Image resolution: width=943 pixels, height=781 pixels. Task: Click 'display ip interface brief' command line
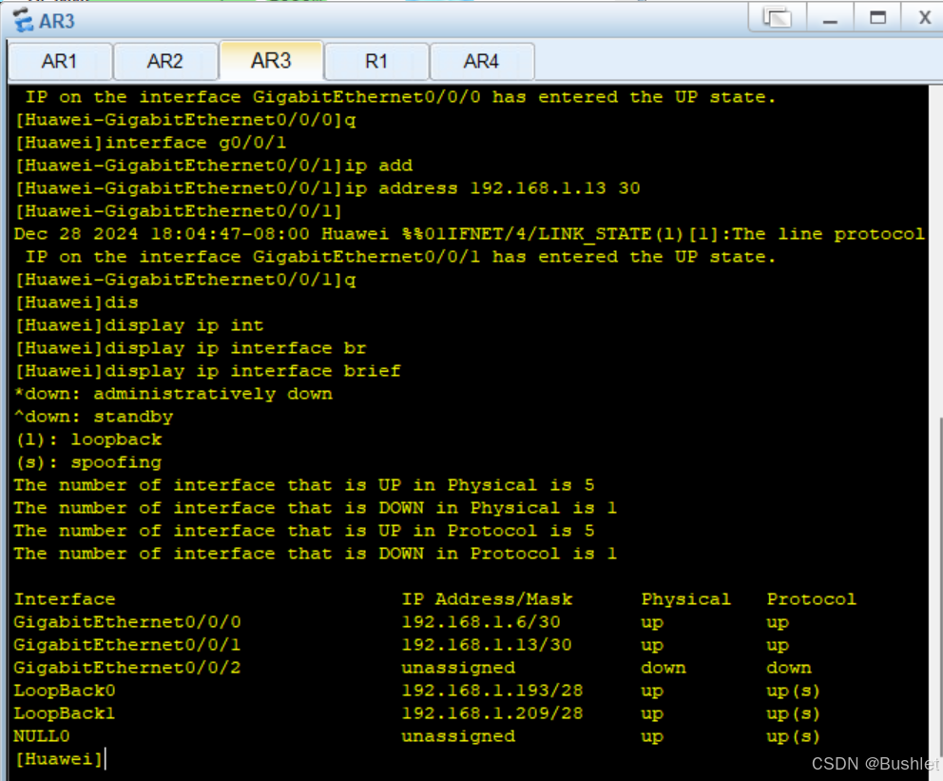click(x=207, y=371)
